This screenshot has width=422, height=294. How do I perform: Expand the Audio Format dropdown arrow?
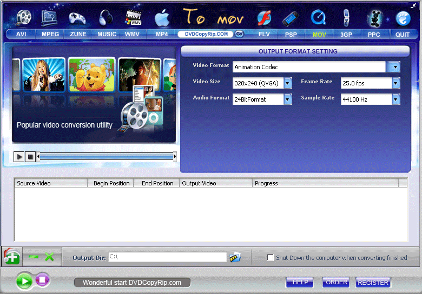288,99
